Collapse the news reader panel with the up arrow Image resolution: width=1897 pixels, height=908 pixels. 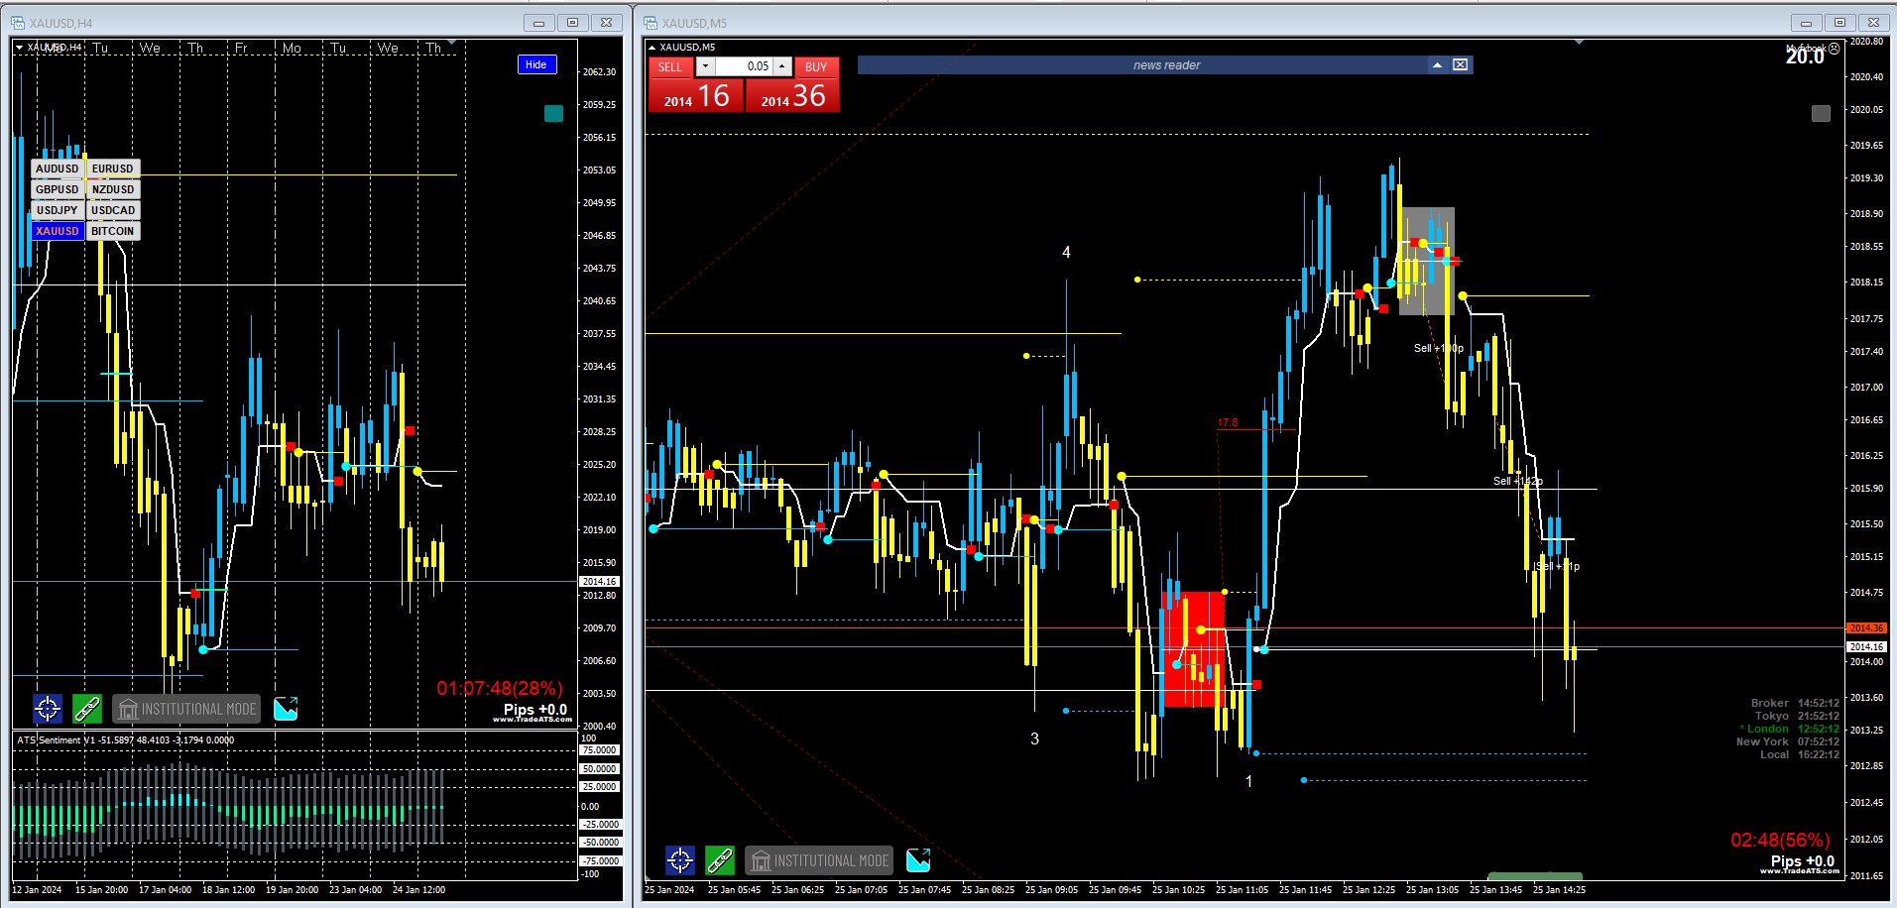(1437, 64)
